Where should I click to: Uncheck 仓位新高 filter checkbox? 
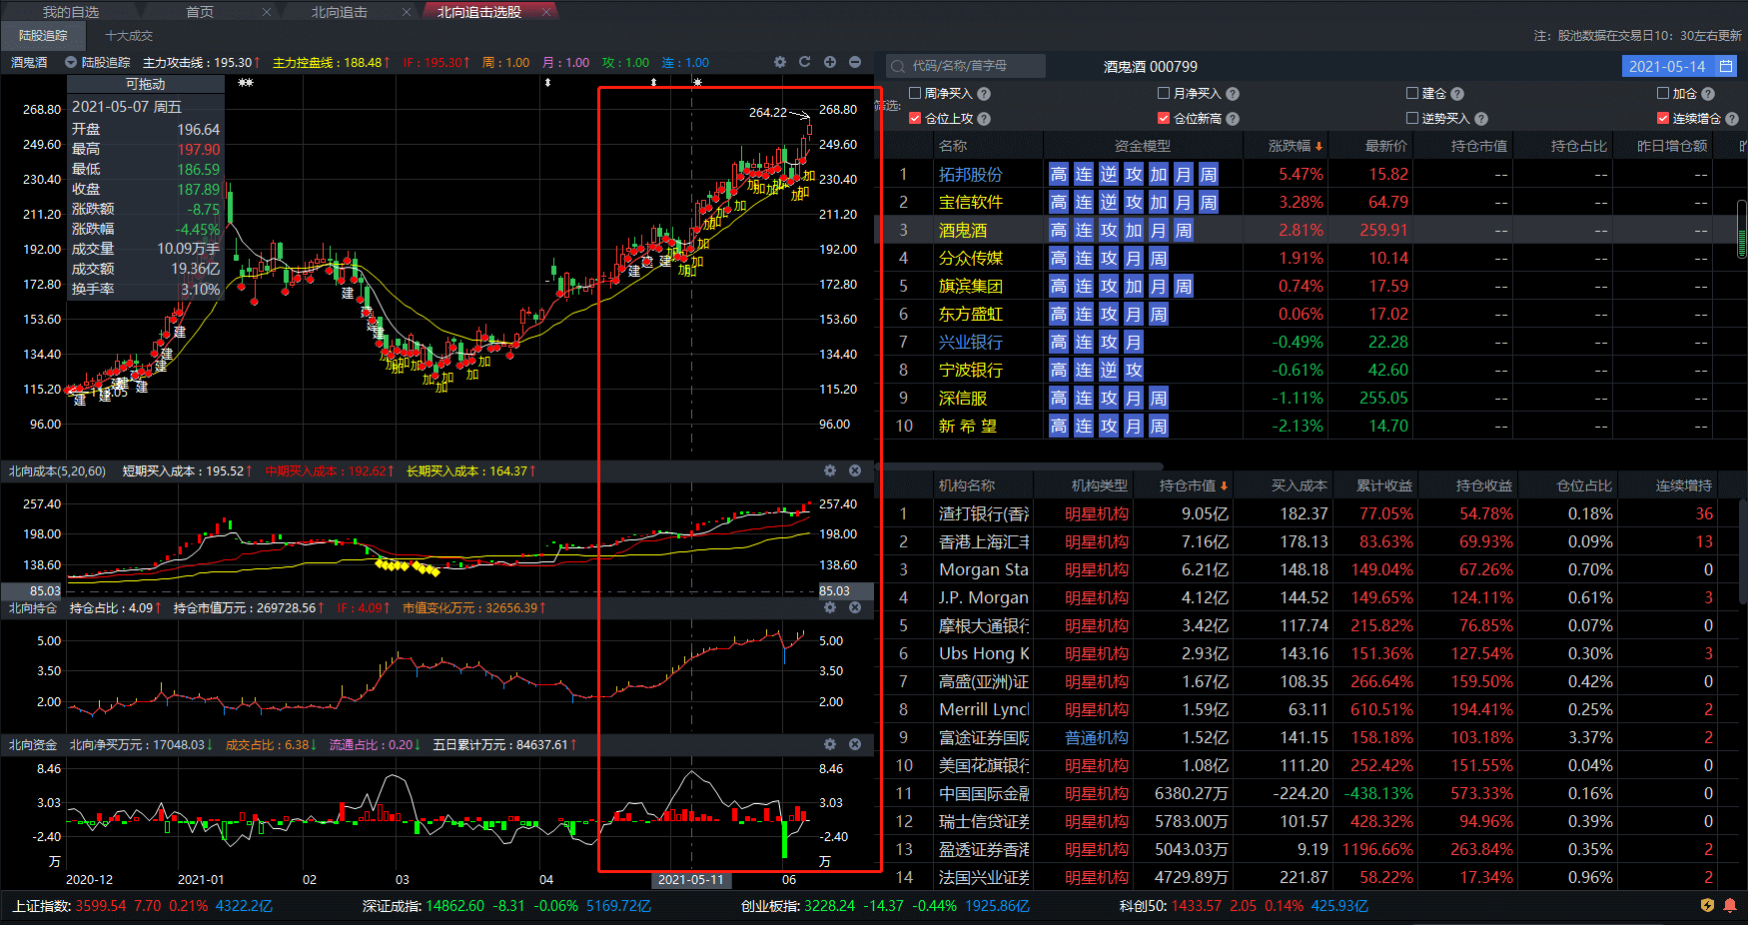click(x=1164, y=118)
